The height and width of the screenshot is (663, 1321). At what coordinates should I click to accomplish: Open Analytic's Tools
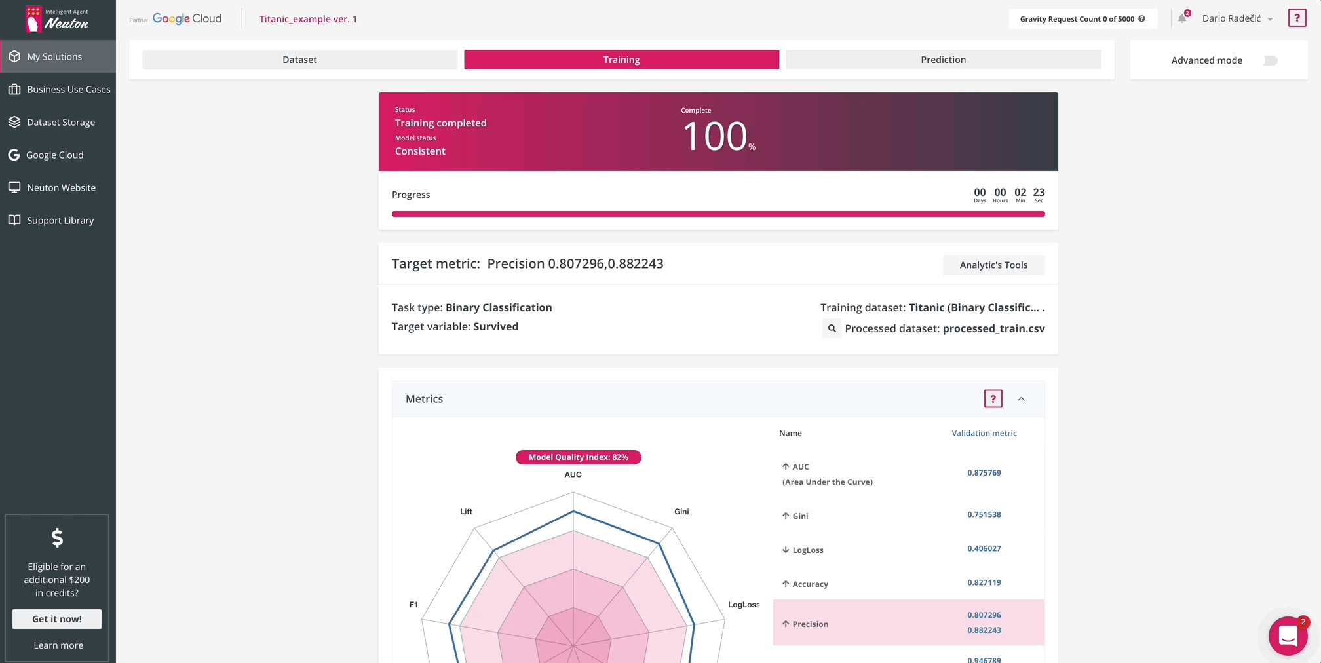[x=993, y=265]
